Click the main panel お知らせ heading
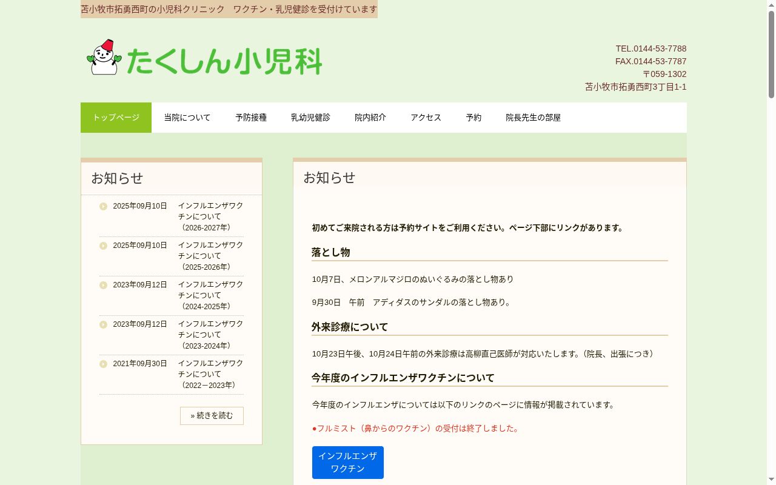 click(329, 178)
